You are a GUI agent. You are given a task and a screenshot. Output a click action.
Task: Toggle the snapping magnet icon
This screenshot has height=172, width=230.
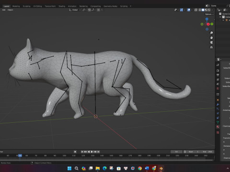89,10
